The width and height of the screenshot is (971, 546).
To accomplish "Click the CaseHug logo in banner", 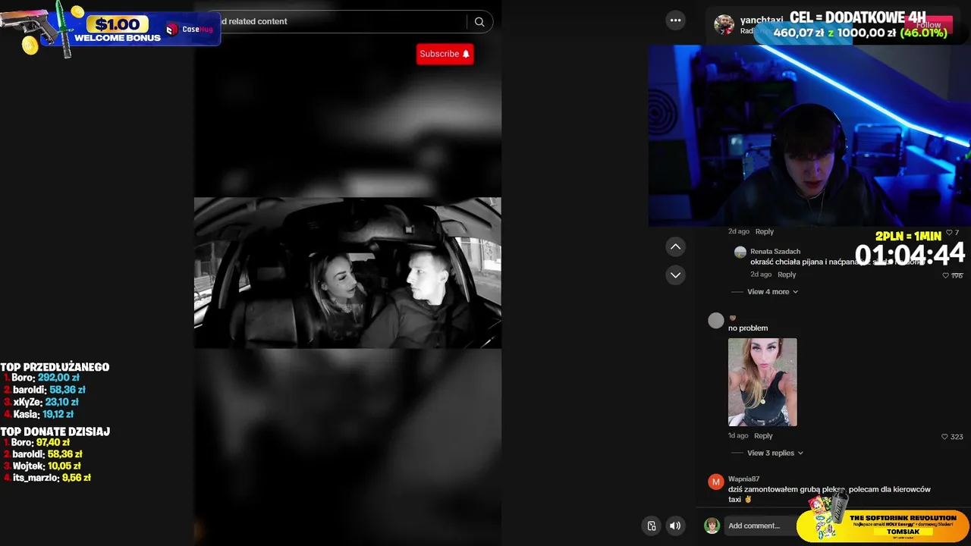I will (x=190, y=30).
